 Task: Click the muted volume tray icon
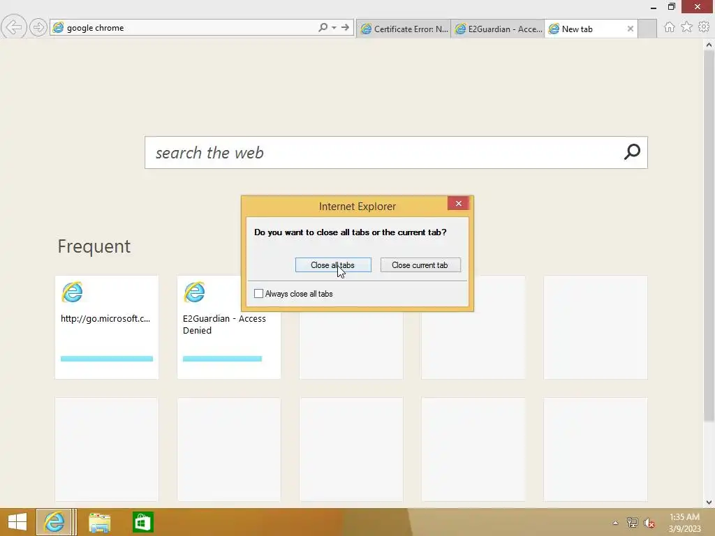click(x=649, y=523)
